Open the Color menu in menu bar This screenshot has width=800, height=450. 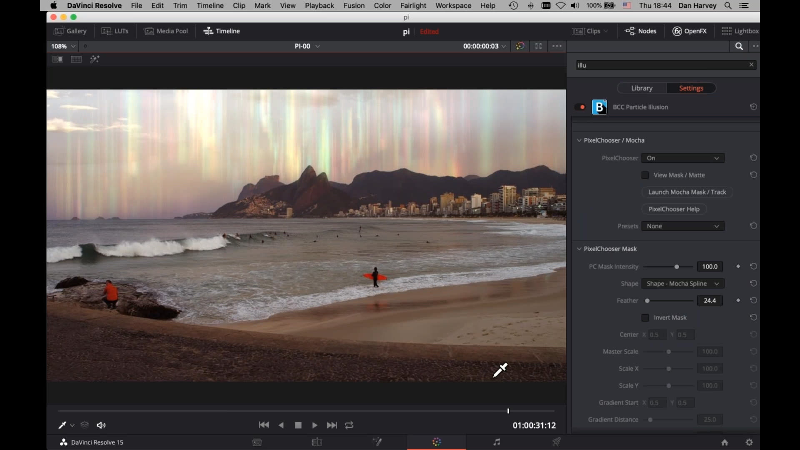pos(383,5)
